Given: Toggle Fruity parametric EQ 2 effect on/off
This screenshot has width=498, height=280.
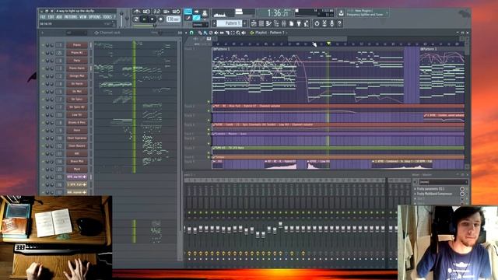Looking at the screenshot, I should 461,189.
